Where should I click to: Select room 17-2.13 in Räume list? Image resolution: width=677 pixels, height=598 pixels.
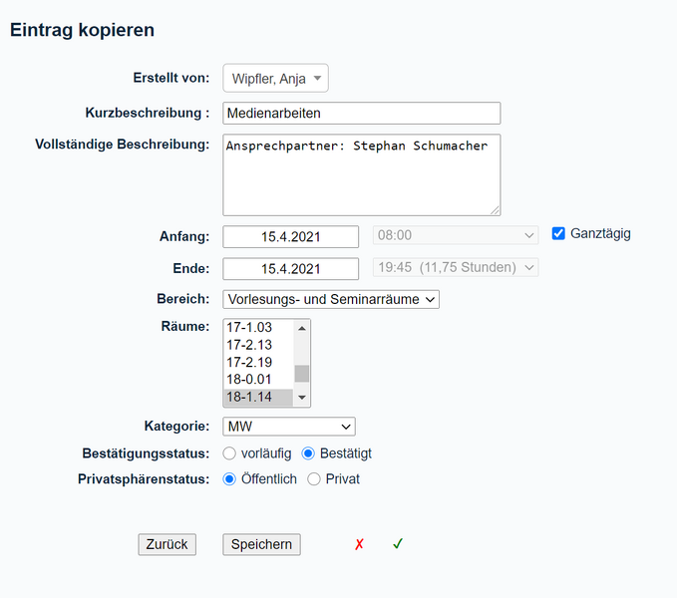pyautogui.click(x=257, y=345)
